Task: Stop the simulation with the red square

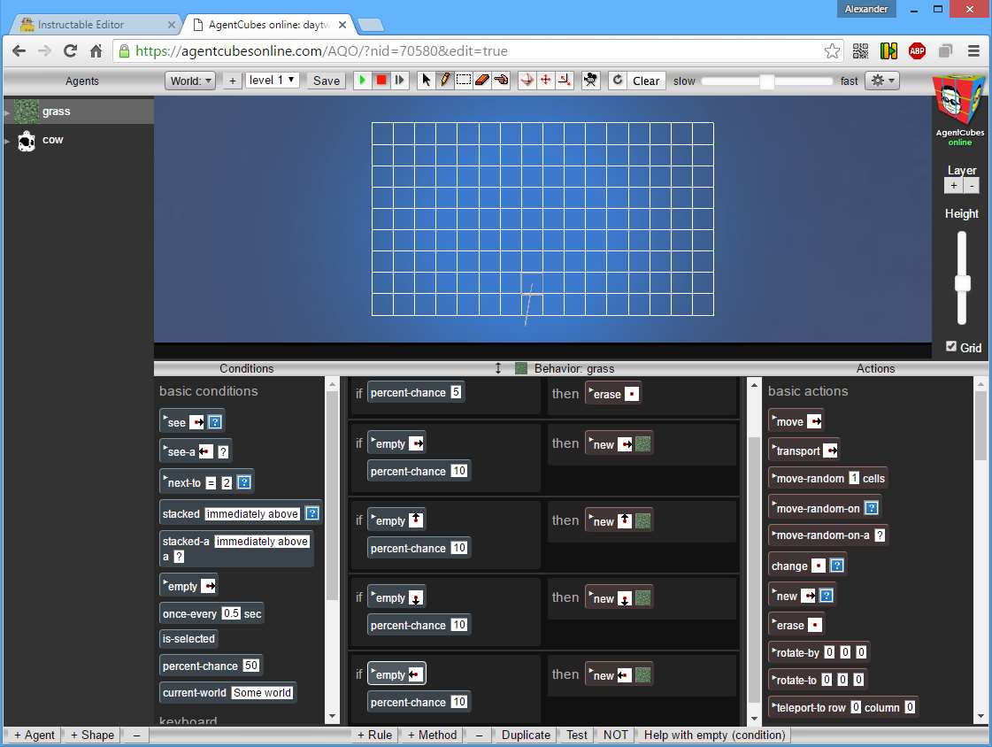Action: coord(381,81)
